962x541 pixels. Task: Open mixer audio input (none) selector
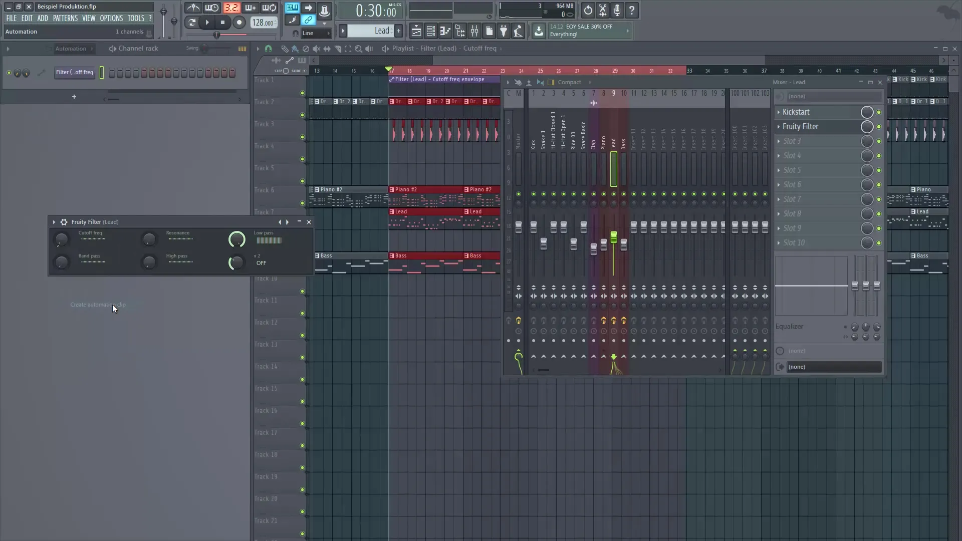(x=834, y=96)
